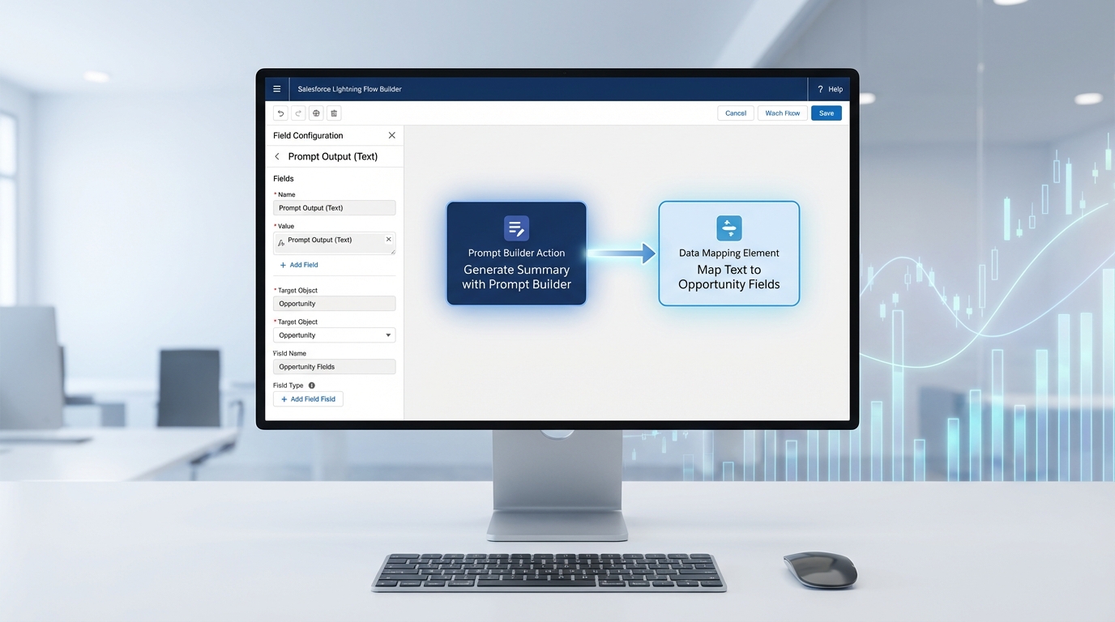Screen dimensions: 1115x622
Task: Click the Help question mark icon
Action: [819, 89]
